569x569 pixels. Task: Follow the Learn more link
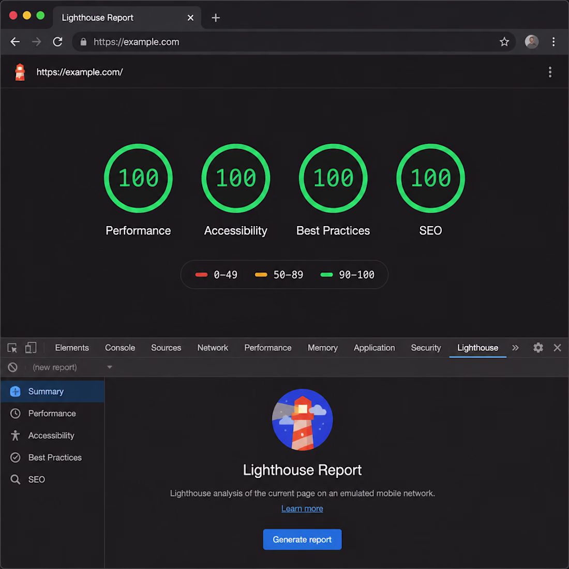302,508
